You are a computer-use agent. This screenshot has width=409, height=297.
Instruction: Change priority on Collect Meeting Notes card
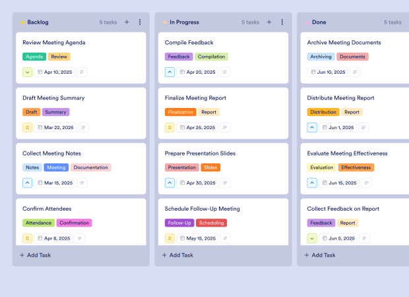28,183
